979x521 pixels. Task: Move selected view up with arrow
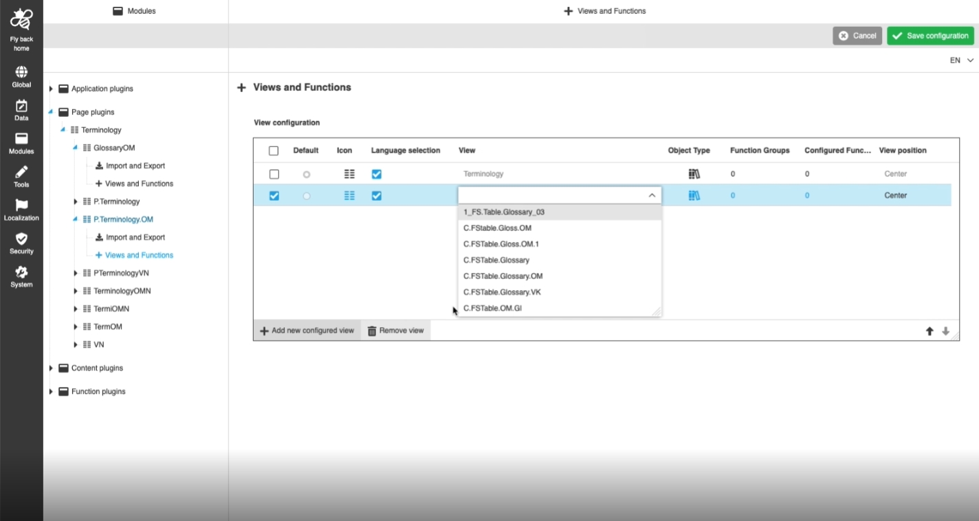[x=929, y=331]
